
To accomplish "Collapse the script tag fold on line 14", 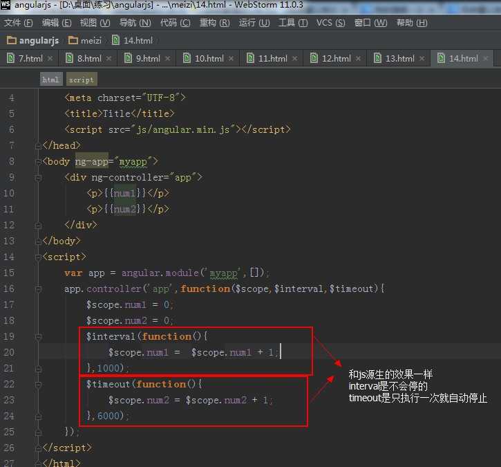I will [38, 257].
